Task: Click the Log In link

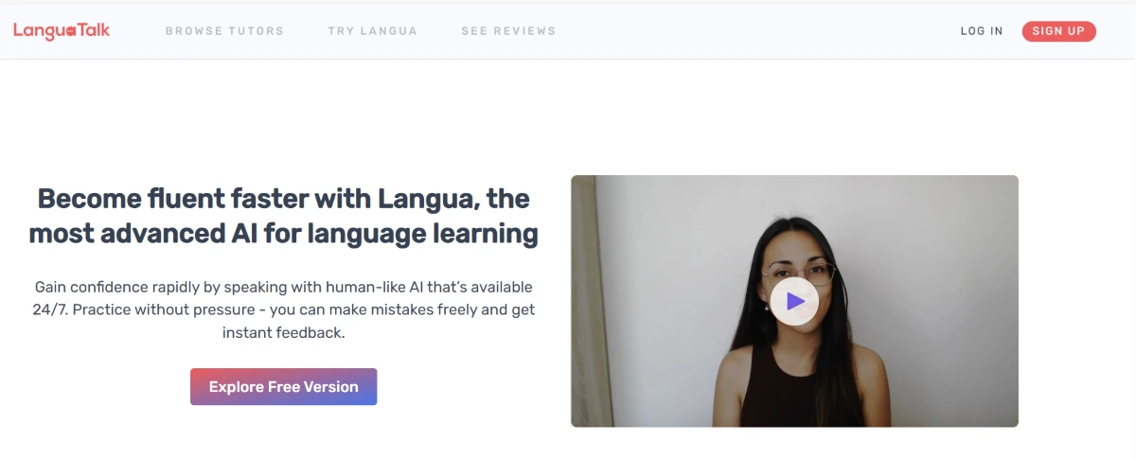Action: (982, 31)
